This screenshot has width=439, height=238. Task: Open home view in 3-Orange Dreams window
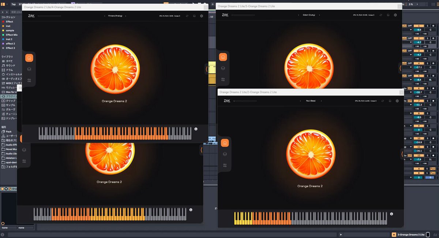click(223, 57)
